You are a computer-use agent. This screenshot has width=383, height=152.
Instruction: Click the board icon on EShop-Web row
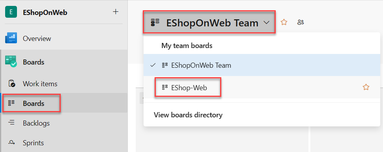pos(165,87)
